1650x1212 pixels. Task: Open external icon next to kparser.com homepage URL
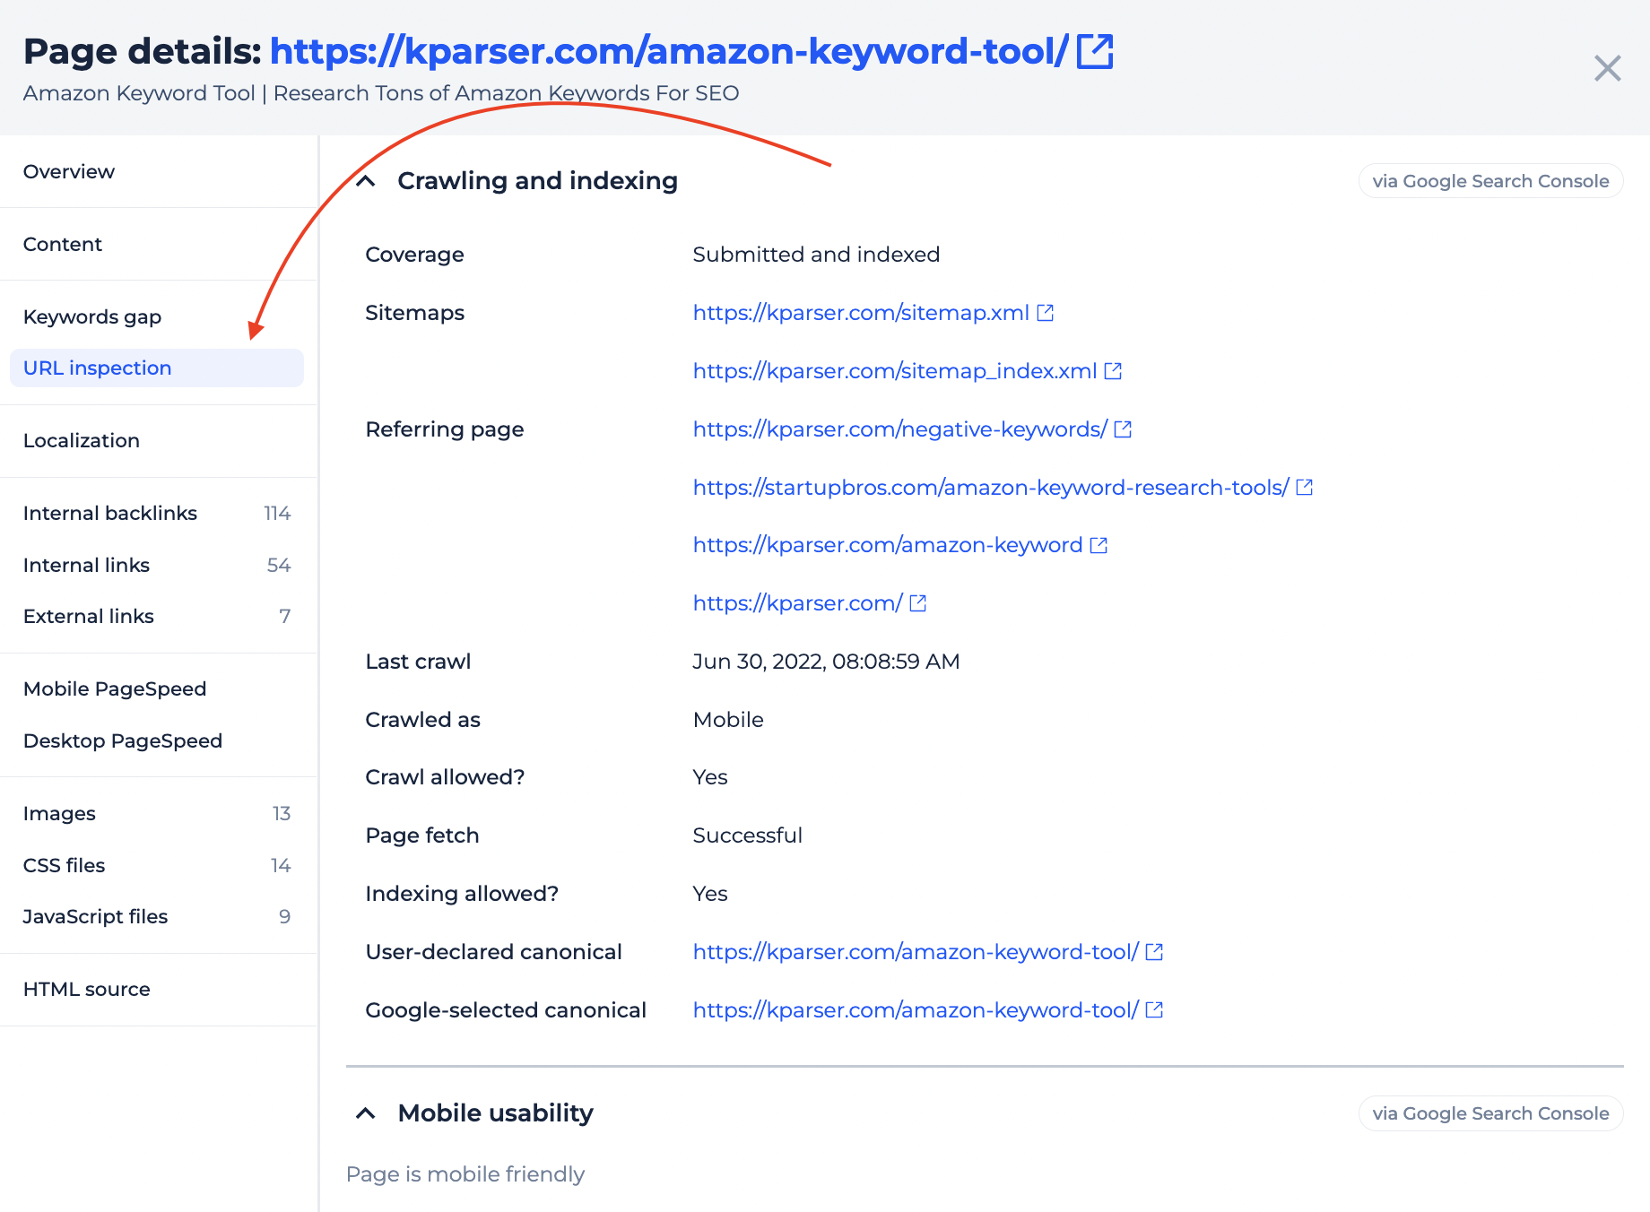(x=917, y=603)
